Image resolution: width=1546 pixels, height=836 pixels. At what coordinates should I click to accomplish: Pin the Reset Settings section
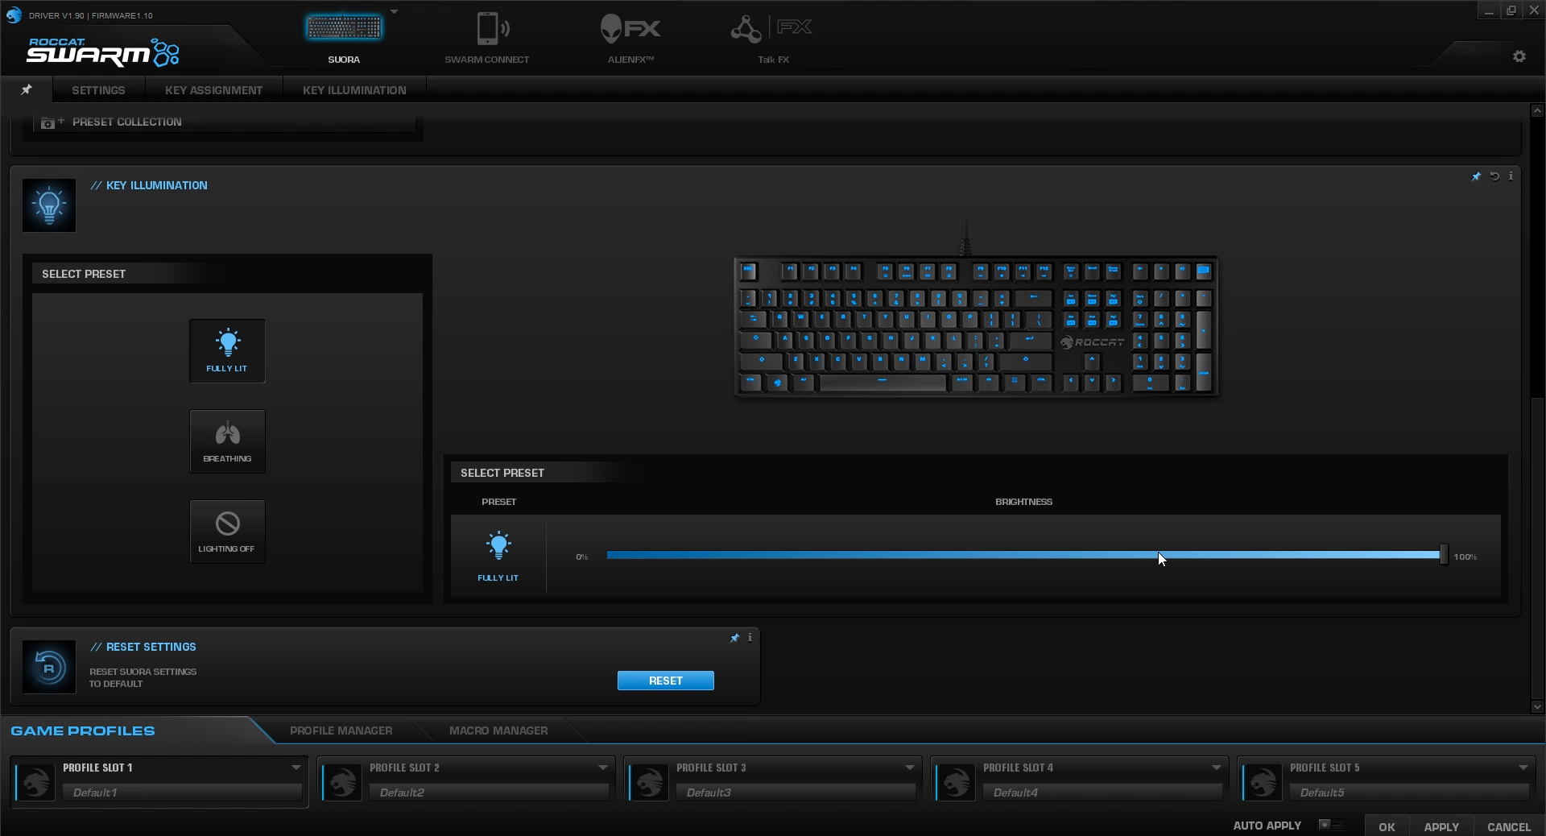click(734, 638)
